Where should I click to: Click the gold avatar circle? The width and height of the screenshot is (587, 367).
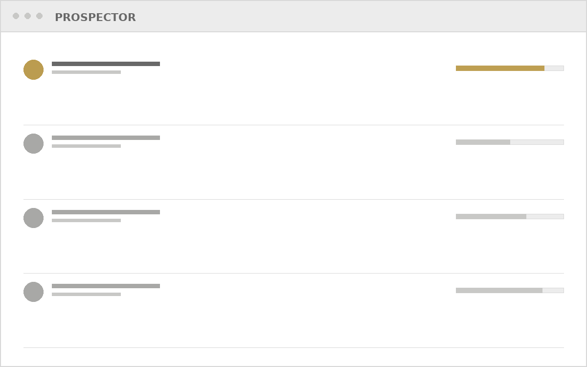(x=33, y=69)
